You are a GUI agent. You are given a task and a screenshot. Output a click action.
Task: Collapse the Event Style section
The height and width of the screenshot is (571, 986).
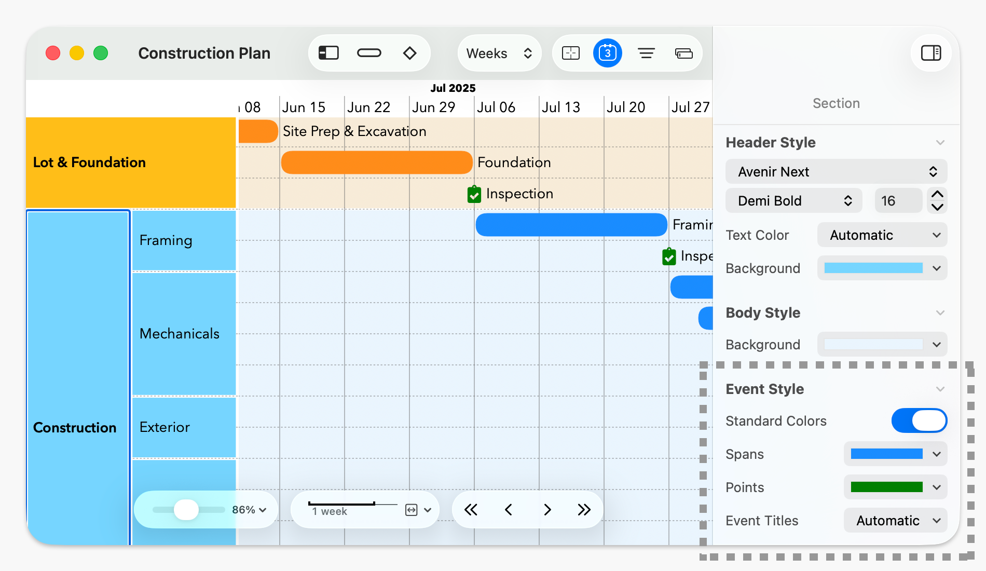[x=940, y=389]
